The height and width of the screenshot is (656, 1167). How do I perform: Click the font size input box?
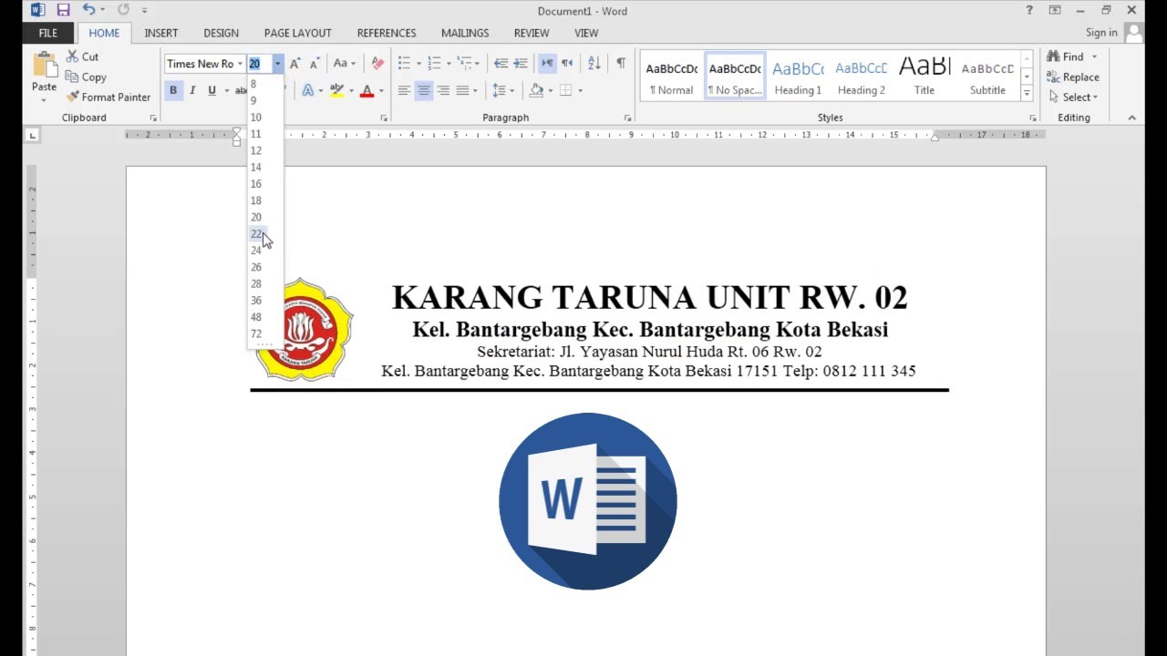point(259,64)
